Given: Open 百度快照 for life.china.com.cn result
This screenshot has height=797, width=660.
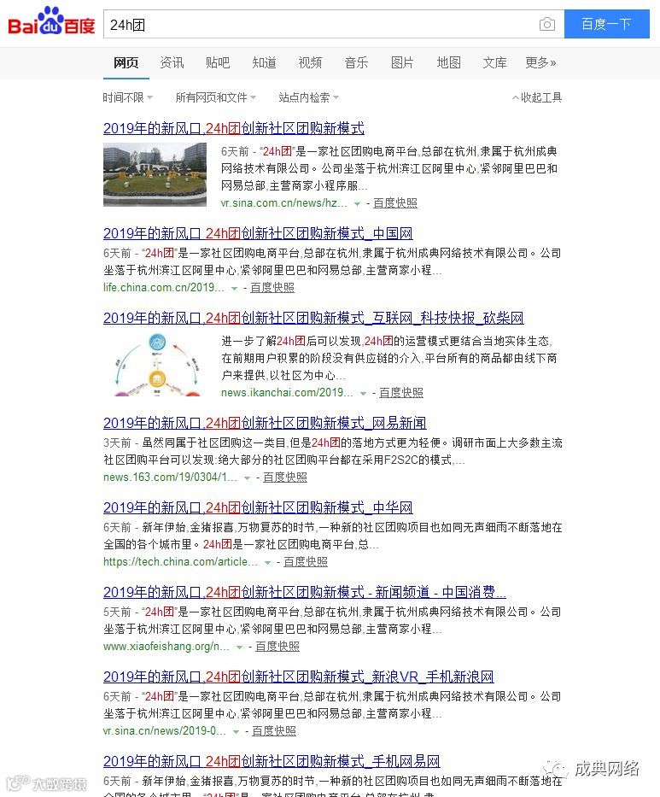Looking at the screenshot, I should point(272,287).
